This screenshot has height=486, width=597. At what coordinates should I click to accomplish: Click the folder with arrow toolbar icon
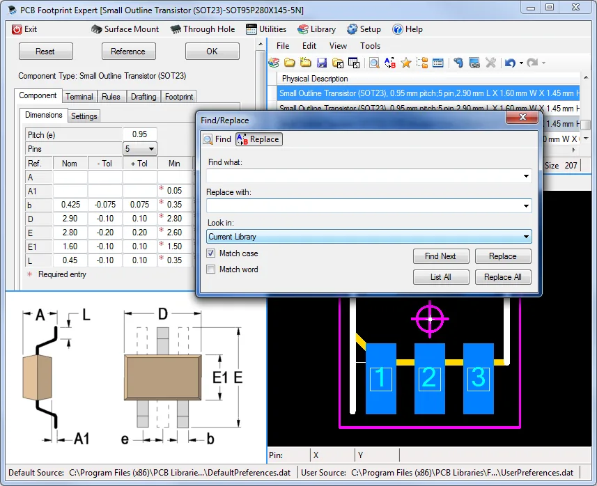[338, 63]
